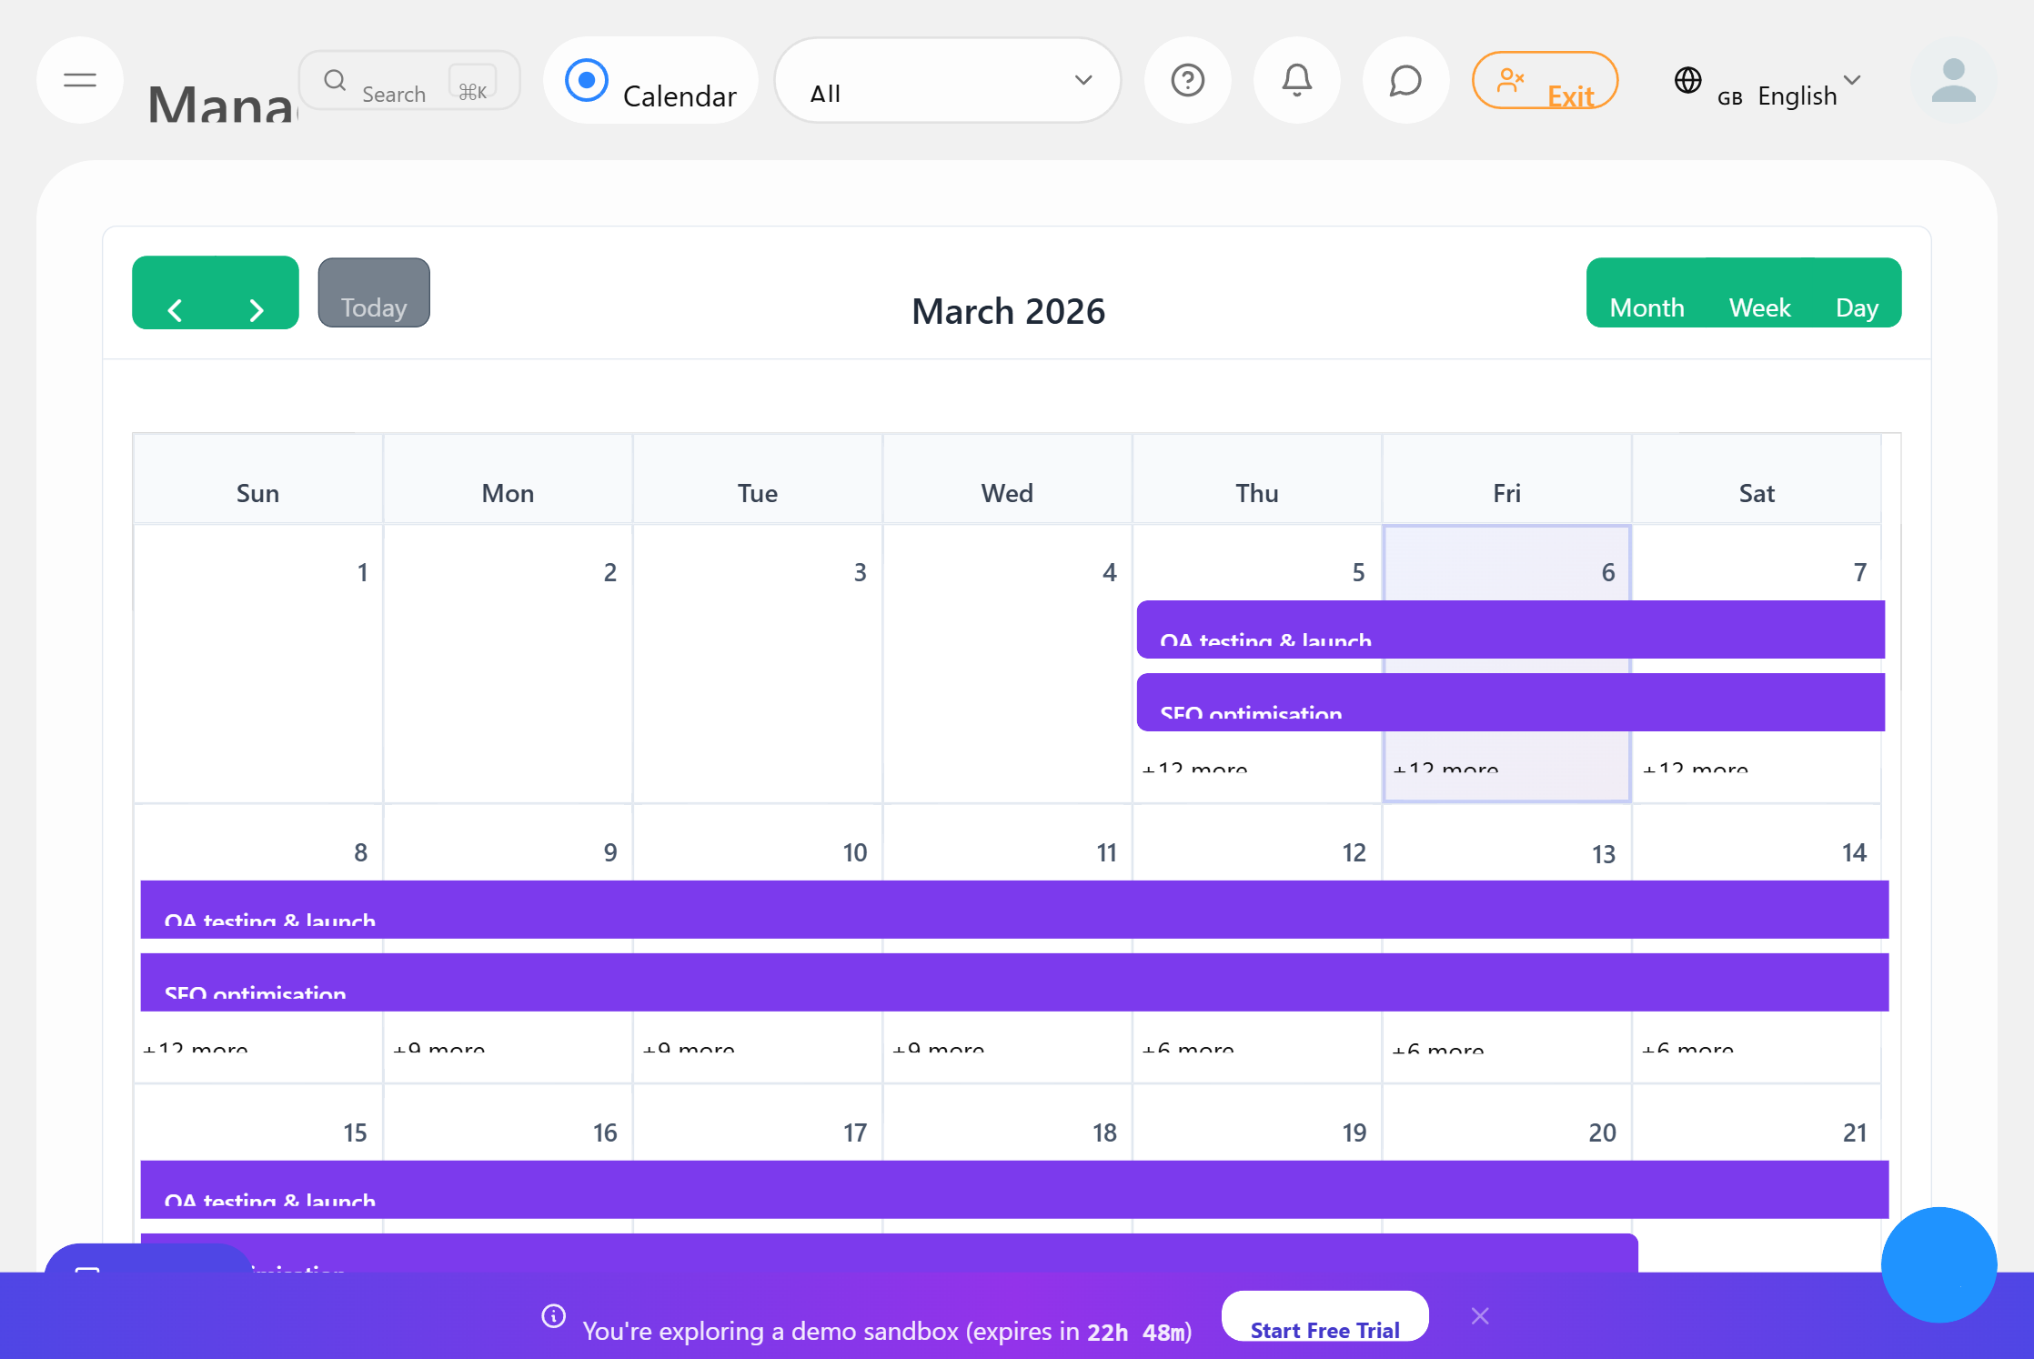Select the Calendar radio toggle
The width and height of the screenshot is (2034, 1359).
coord(587,80)
